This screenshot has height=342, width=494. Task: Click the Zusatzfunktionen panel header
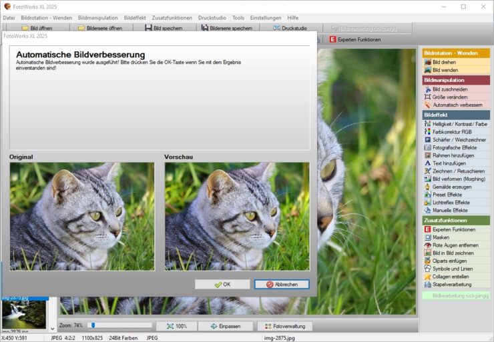point(456,221)
